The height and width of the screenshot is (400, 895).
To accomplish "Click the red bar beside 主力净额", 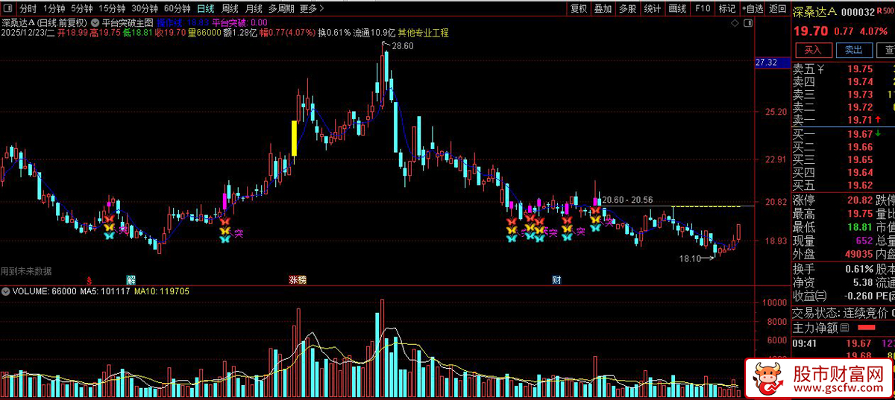I will pos(865,328).
